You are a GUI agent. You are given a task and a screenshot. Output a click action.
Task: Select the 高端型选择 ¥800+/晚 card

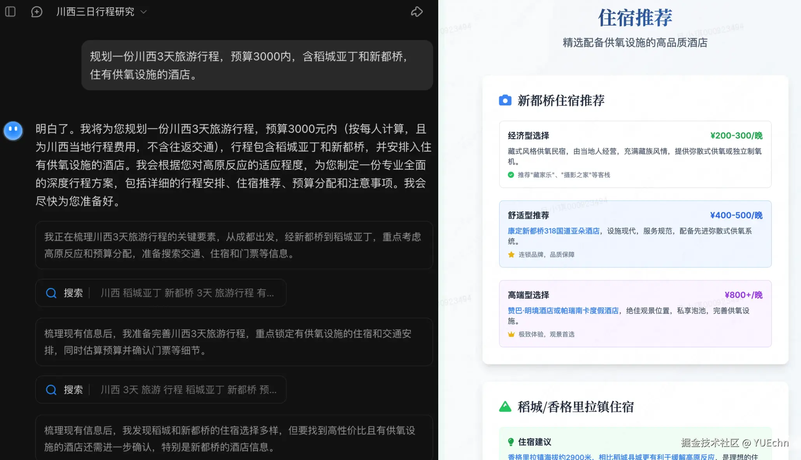(635, 295)
